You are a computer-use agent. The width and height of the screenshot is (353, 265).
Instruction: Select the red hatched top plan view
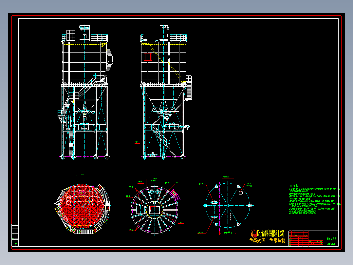(83, 209)
